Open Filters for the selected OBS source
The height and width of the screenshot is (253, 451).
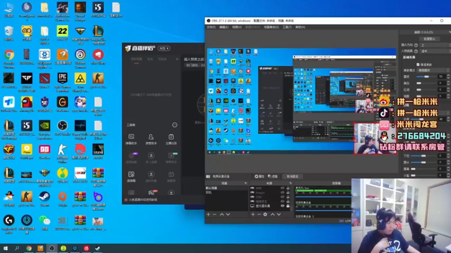point(272,177)
